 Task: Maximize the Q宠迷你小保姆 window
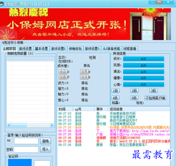tap(159, 2)
